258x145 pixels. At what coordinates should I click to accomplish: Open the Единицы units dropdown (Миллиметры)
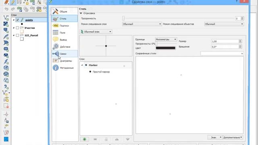point(166,39)
